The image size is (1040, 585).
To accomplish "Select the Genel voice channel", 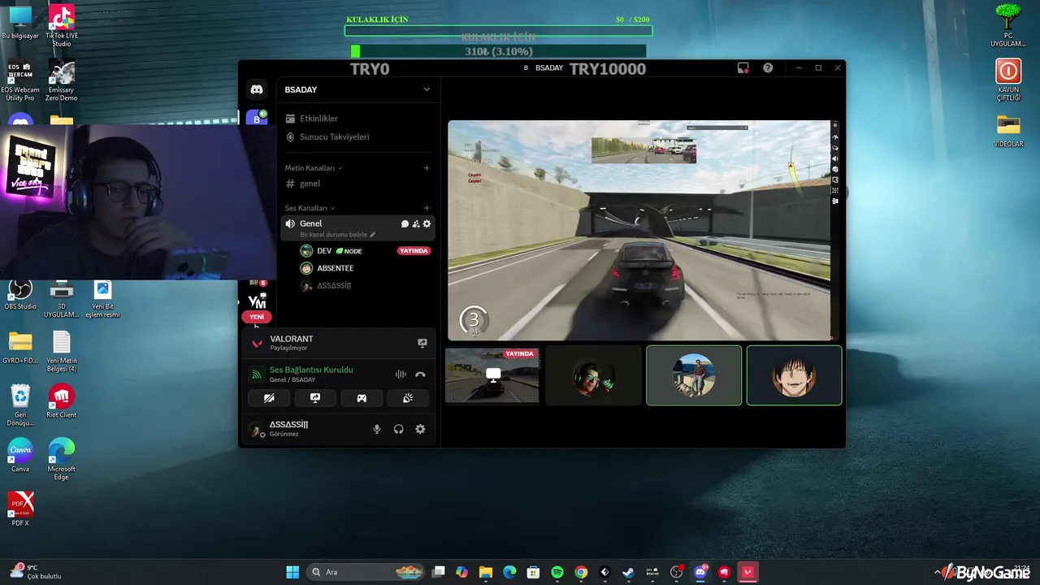I will (x=311, y=223).
